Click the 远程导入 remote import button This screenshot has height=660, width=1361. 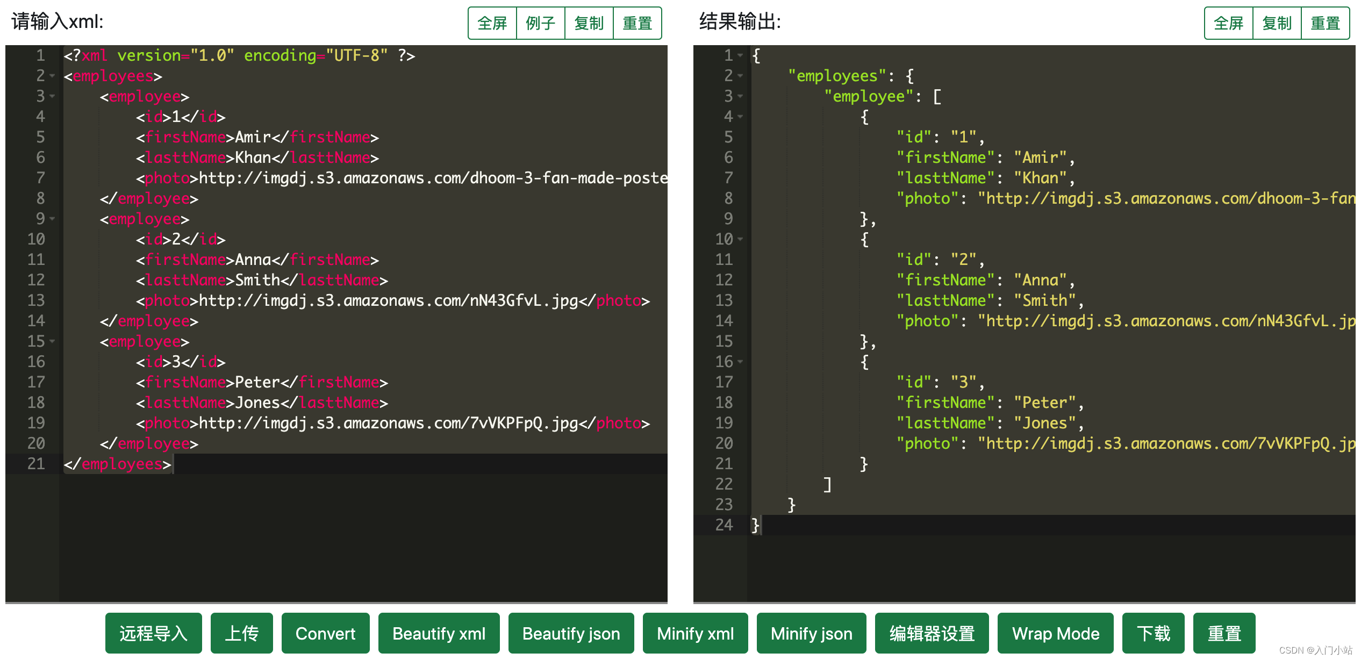(154, 633)
